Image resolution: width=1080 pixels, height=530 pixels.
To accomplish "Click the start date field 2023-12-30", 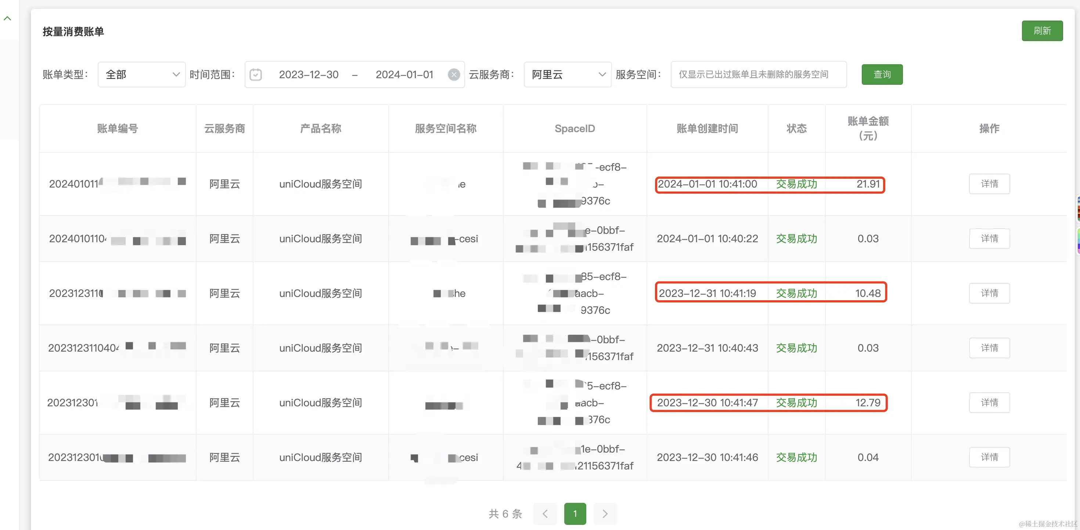I will tap(308, 74).
